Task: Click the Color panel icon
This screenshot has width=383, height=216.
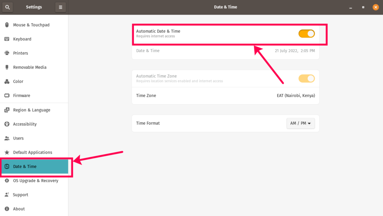Action: pyautogui.click(x=7, y=81)
